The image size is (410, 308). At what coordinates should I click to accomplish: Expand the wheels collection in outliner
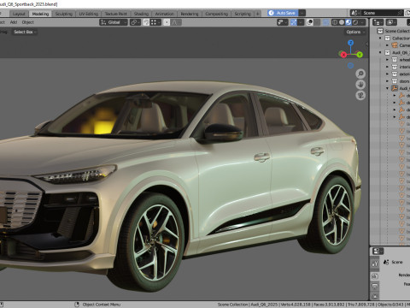387,60
